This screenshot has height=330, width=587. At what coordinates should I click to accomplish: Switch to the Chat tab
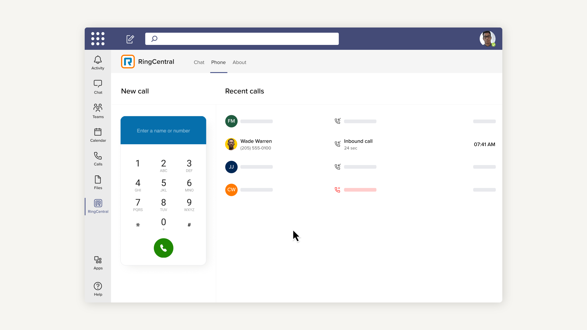pyautogui.click(x=199, y=62)
